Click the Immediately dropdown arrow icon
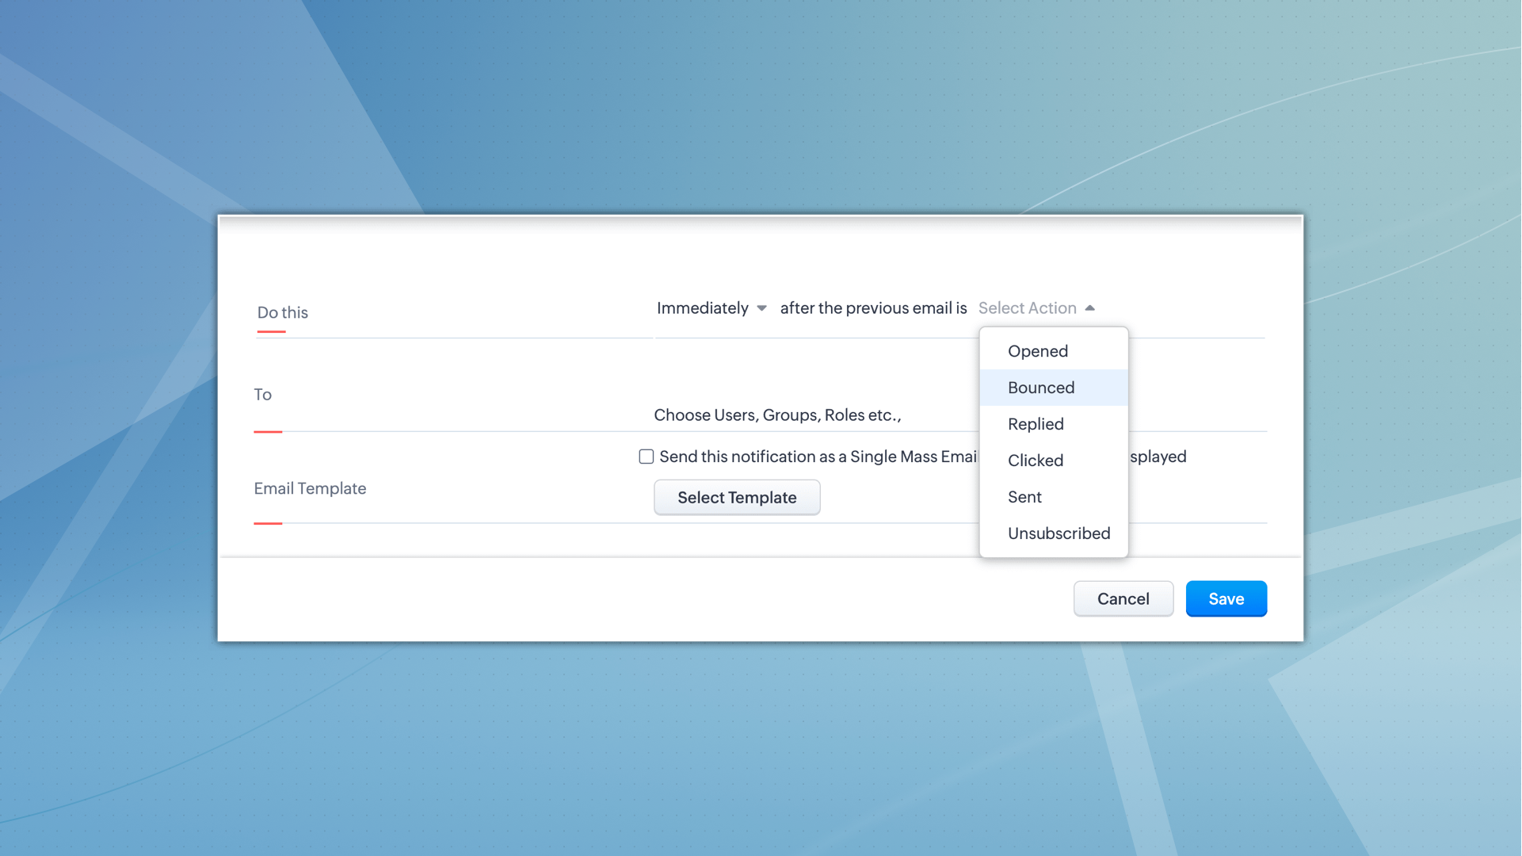This screenshot has height=856, width=1522. 761,308
